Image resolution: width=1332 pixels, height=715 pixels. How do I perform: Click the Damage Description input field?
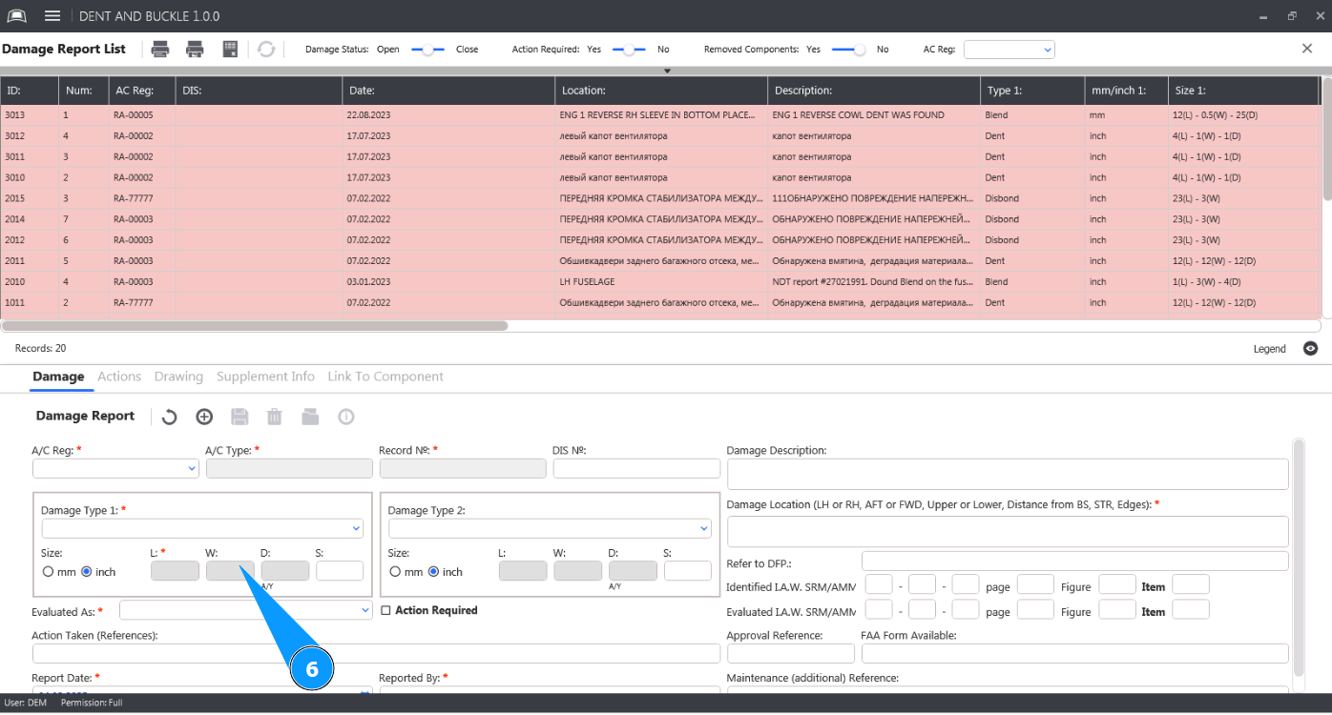[1007, 474]
